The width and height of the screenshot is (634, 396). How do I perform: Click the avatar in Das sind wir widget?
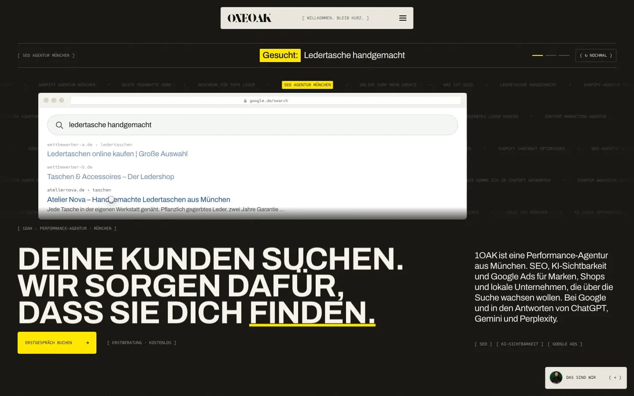pos(556,378)
